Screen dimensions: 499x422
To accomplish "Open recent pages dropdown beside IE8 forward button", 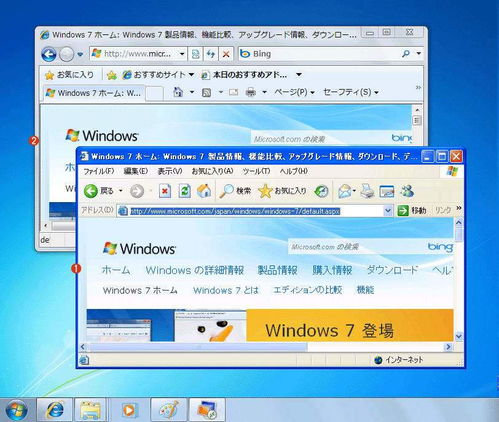I will coord(80,55).
